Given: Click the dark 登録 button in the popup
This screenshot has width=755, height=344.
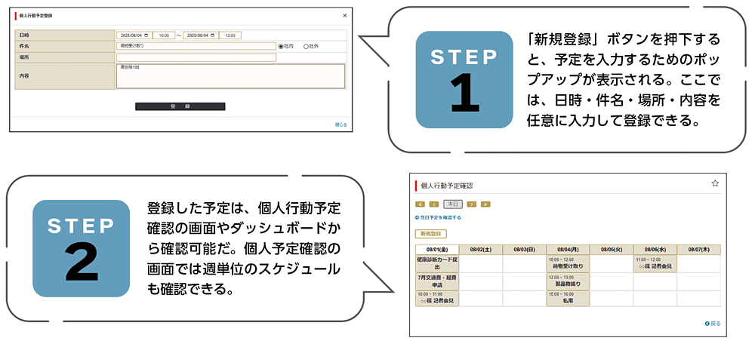Looking at the screenshot, I should coord(180,106).
